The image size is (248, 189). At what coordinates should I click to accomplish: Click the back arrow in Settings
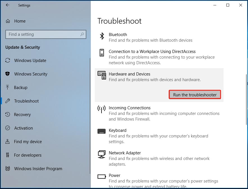point(7,5)
